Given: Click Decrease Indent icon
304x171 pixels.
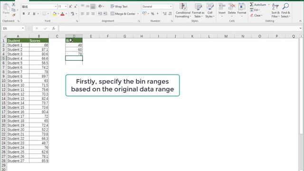Looking at the screenshot, I should 100,14.
